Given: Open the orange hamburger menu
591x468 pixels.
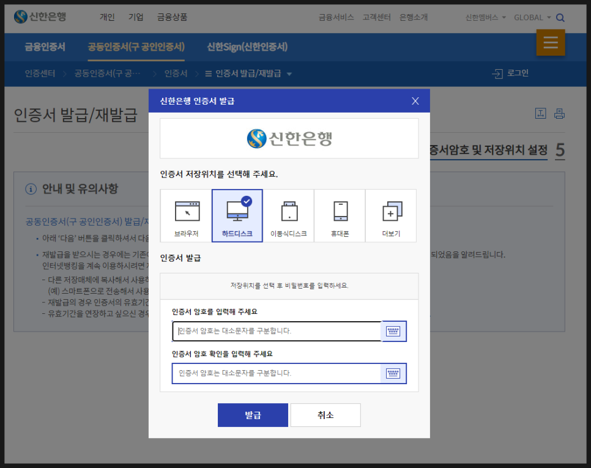Looking at the screenshot, I should click(x=551, y=43).
